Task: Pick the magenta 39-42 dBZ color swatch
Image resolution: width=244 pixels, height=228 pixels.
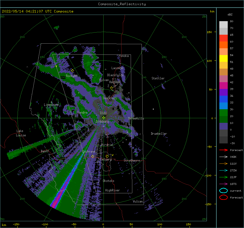Action: pos(223,85)
